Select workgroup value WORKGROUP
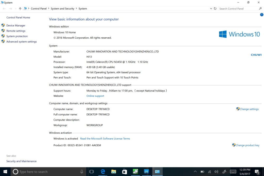 94,125
